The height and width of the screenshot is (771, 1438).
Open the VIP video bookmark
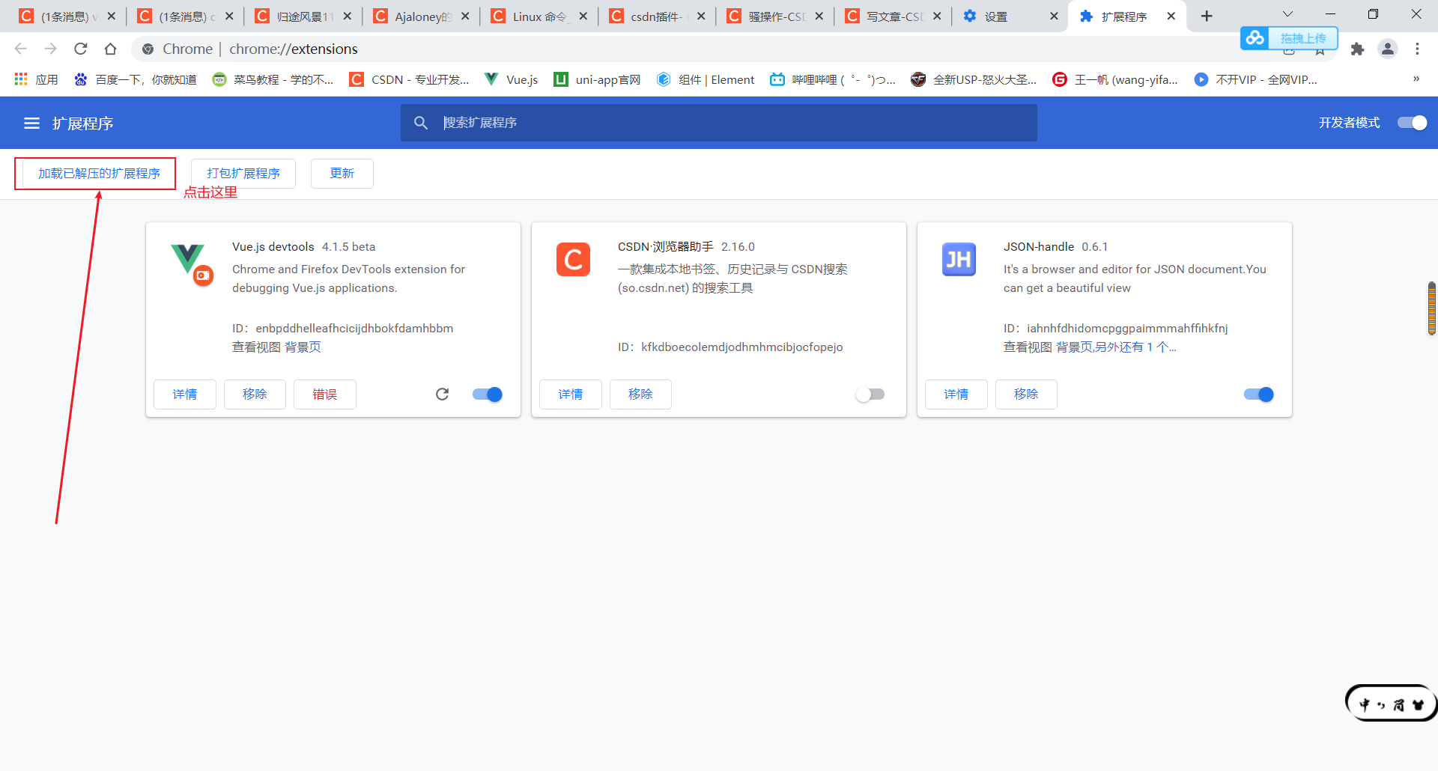1256,79
